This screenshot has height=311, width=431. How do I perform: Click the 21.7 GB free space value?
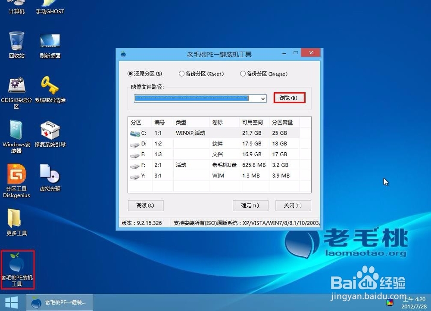252,133
